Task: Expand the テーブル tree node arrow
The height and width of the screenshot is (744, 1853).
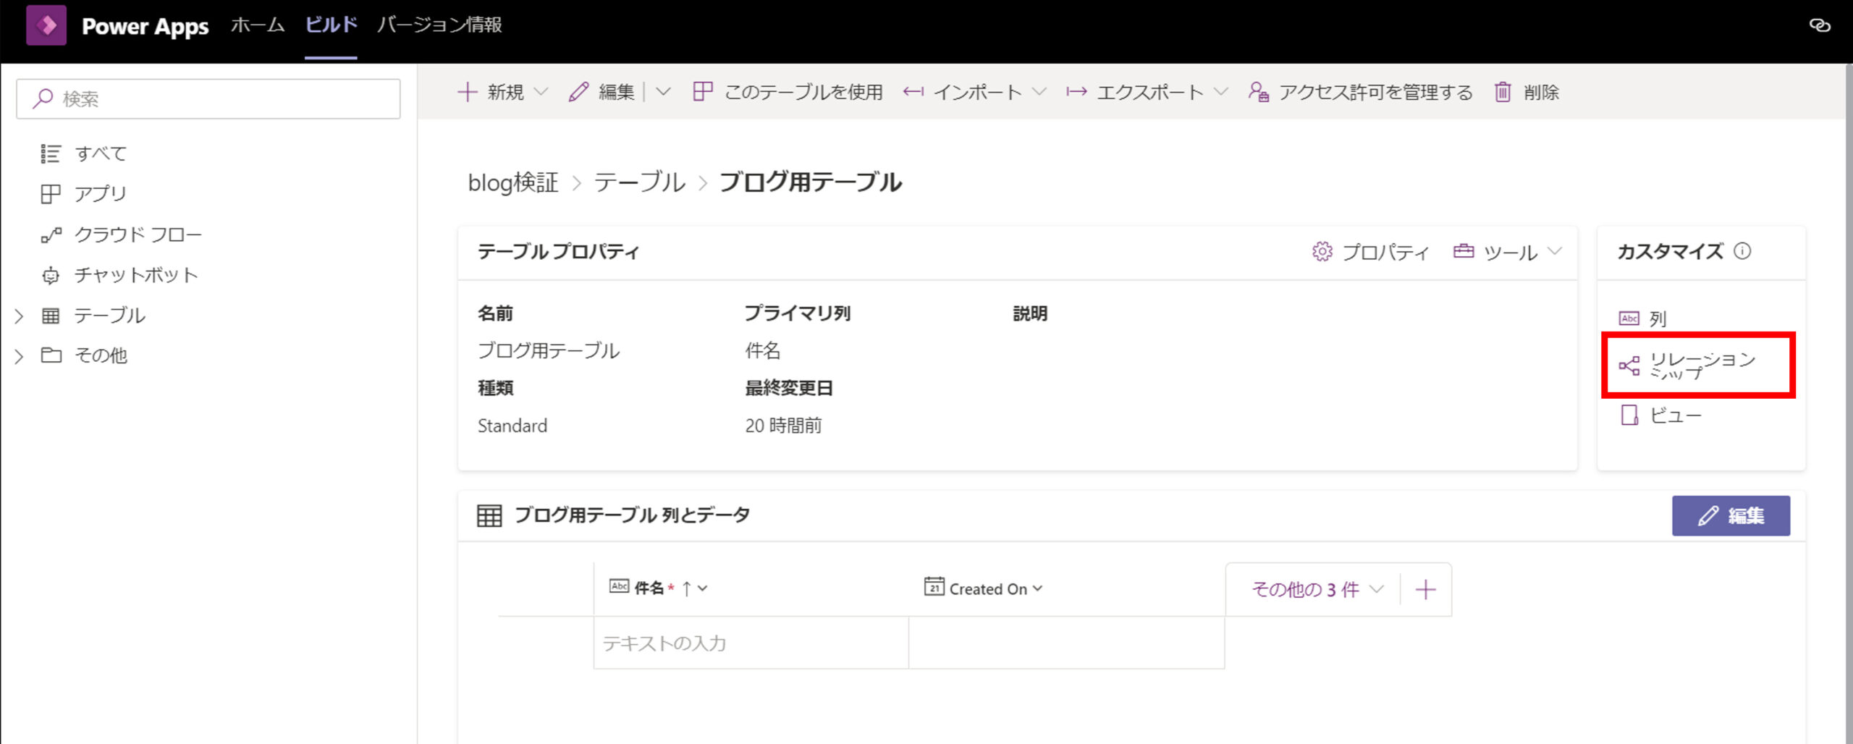Action: pyautogui.click(x=20, y=316)
